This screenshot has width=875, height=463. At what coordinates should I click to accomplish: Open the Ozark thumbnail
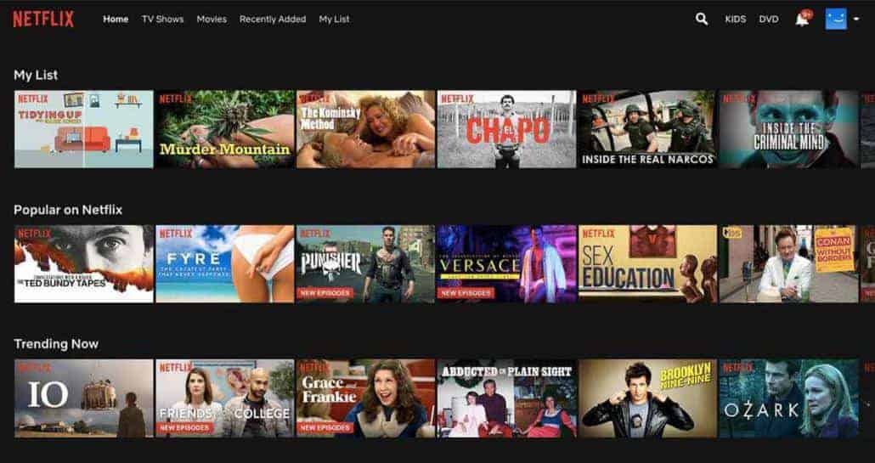click(x=788, y=398)
